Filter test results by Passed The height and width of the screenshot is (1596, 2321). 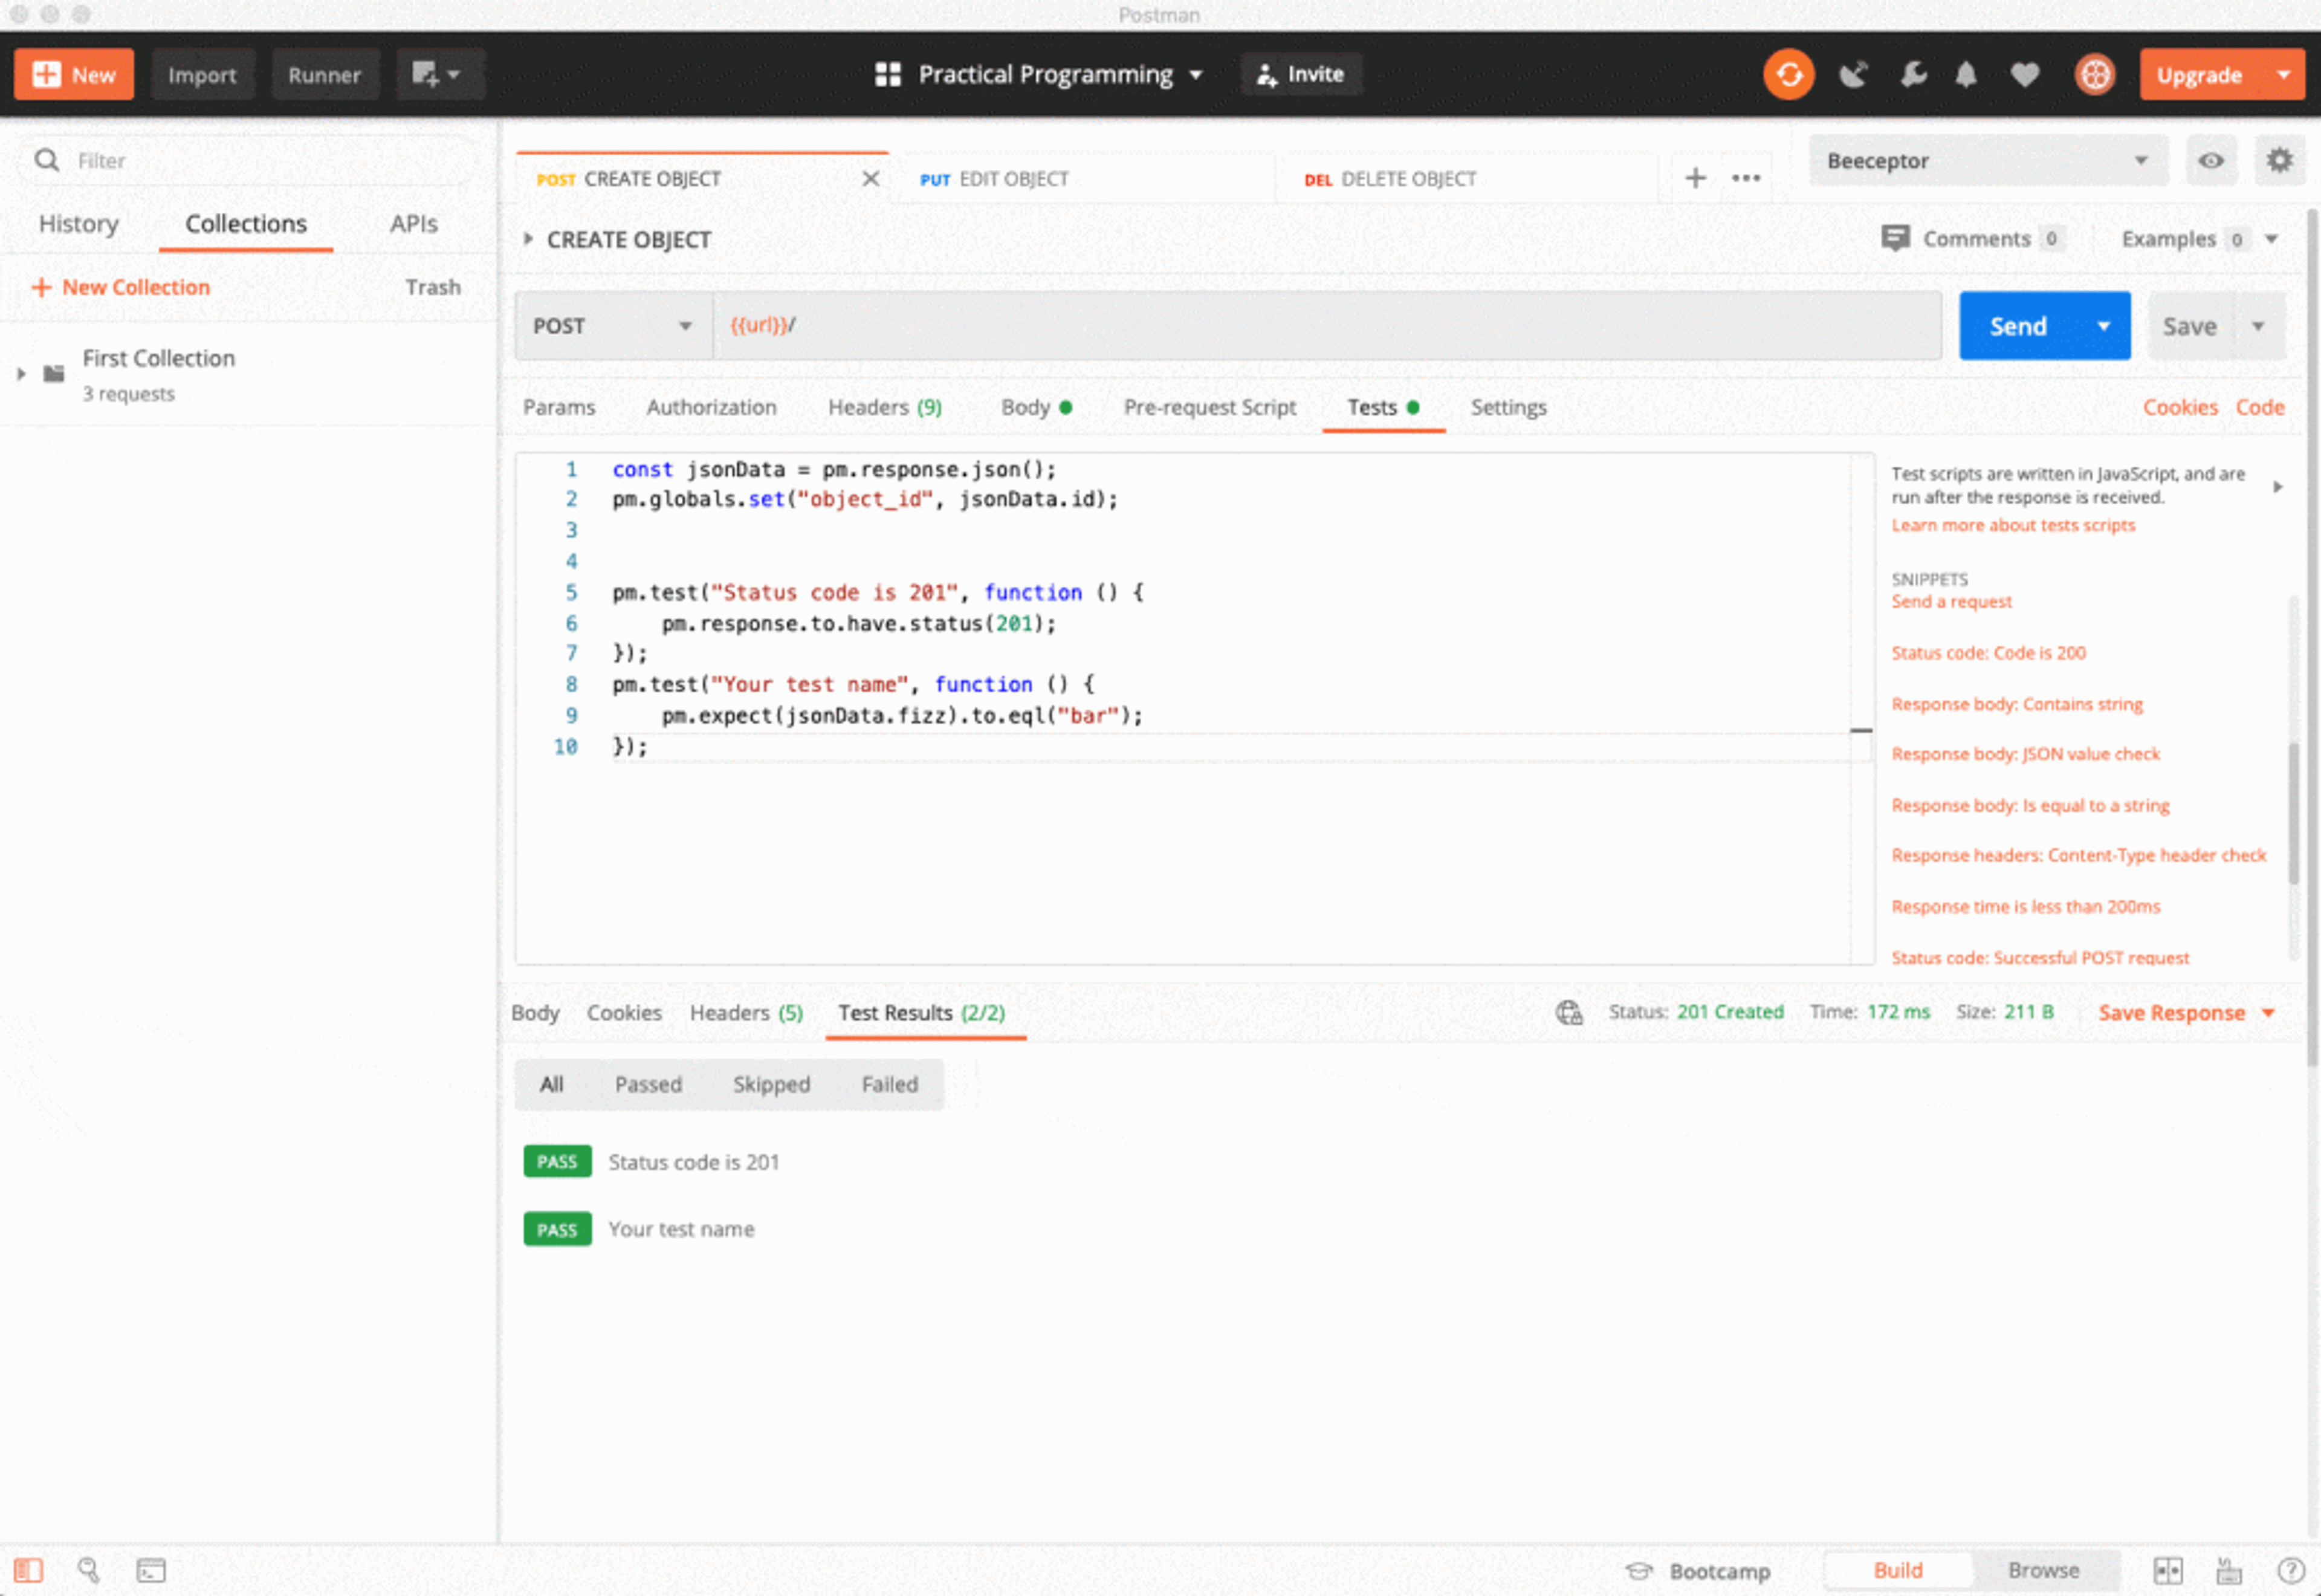[648, 1084]
